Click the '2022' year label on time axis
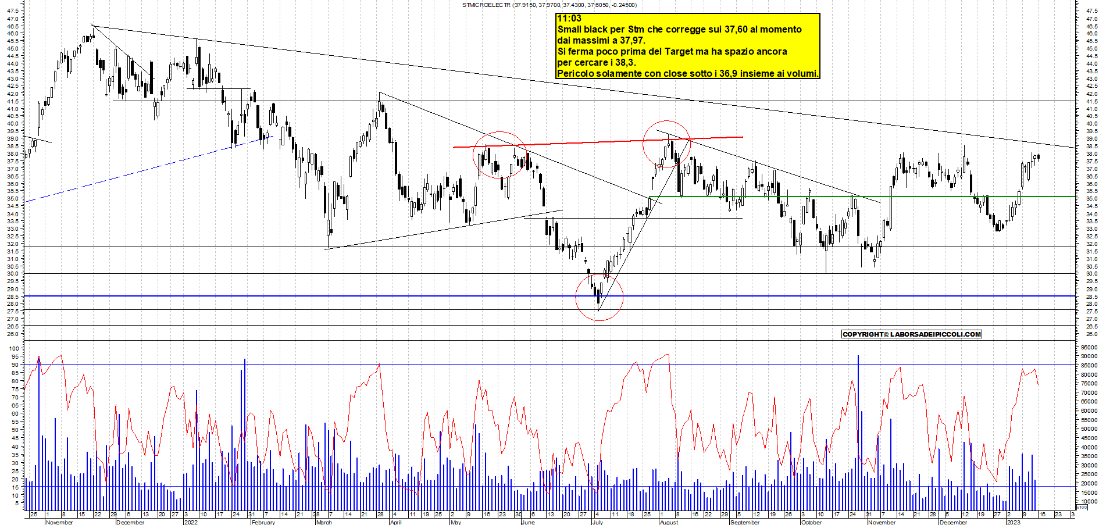 click(191, 522)
